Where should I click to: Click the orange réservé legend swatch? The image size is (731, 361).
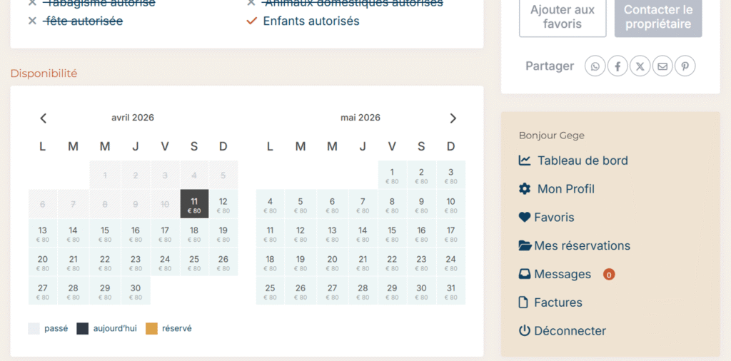point(151,329)
